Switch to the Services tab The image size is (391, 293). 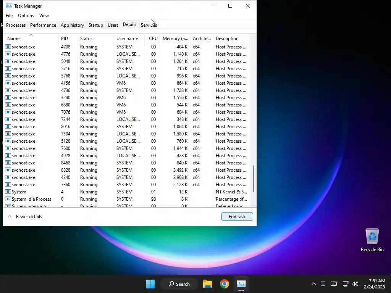149,25
